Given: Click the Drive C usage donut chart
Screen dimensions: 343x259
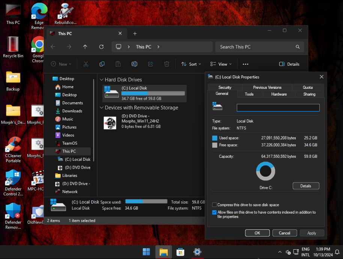Looking at the screenshot, I should (266, 171).
